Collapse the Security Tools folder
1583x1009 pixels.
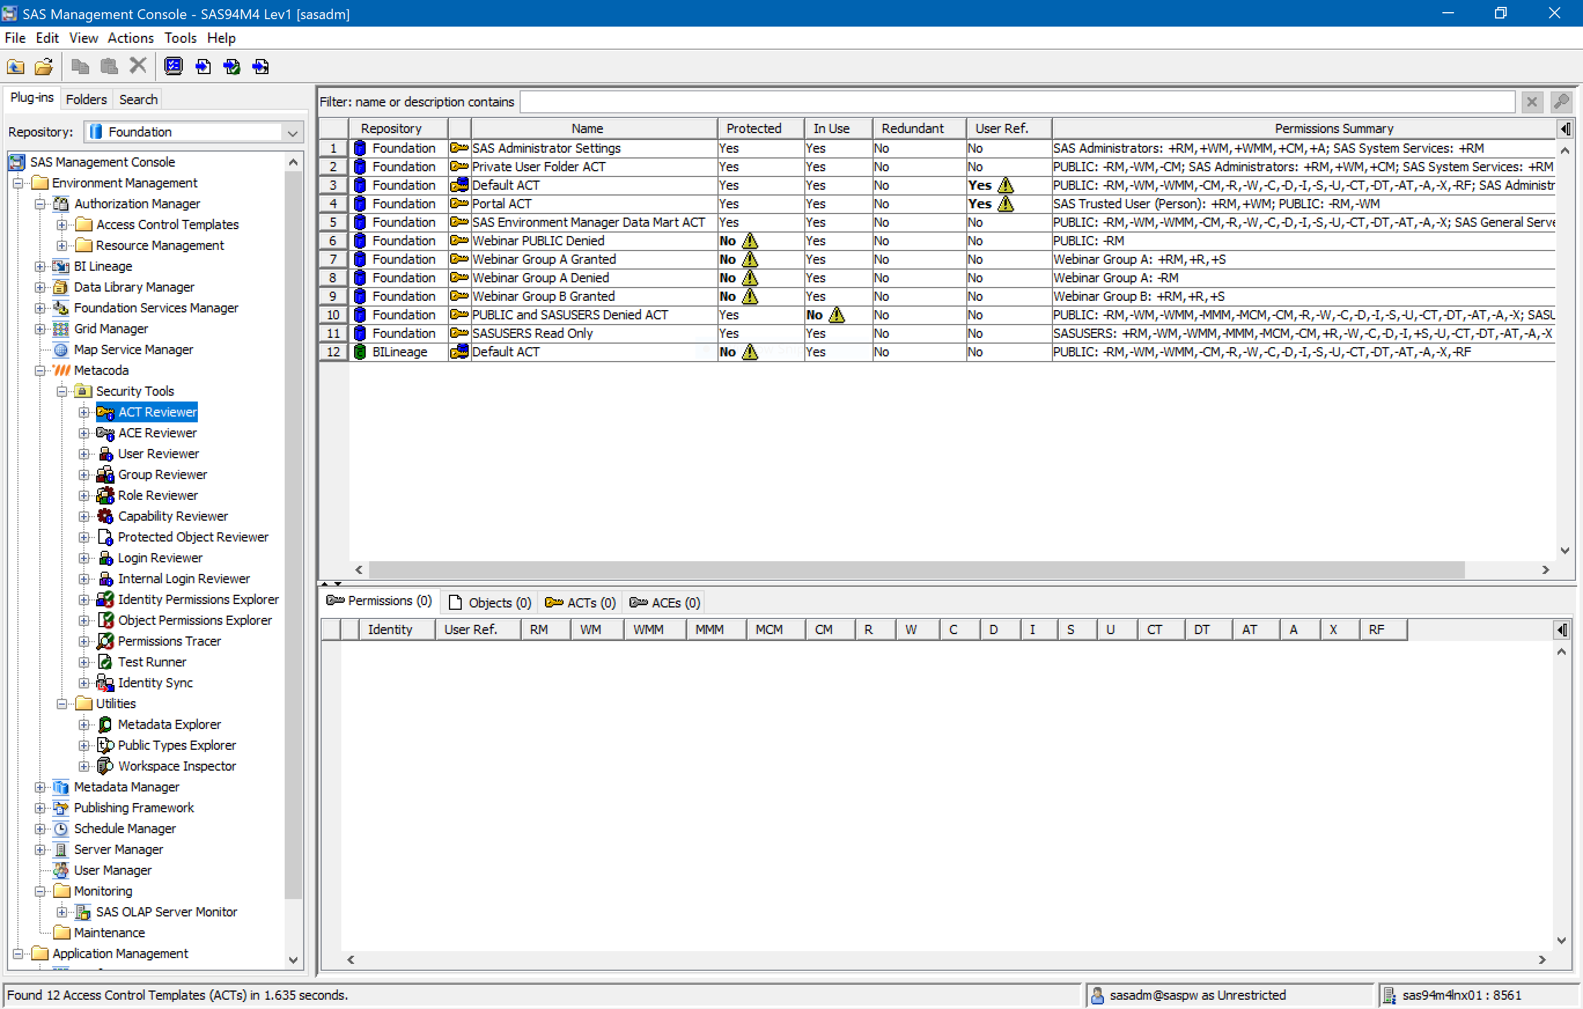point(62,391)
